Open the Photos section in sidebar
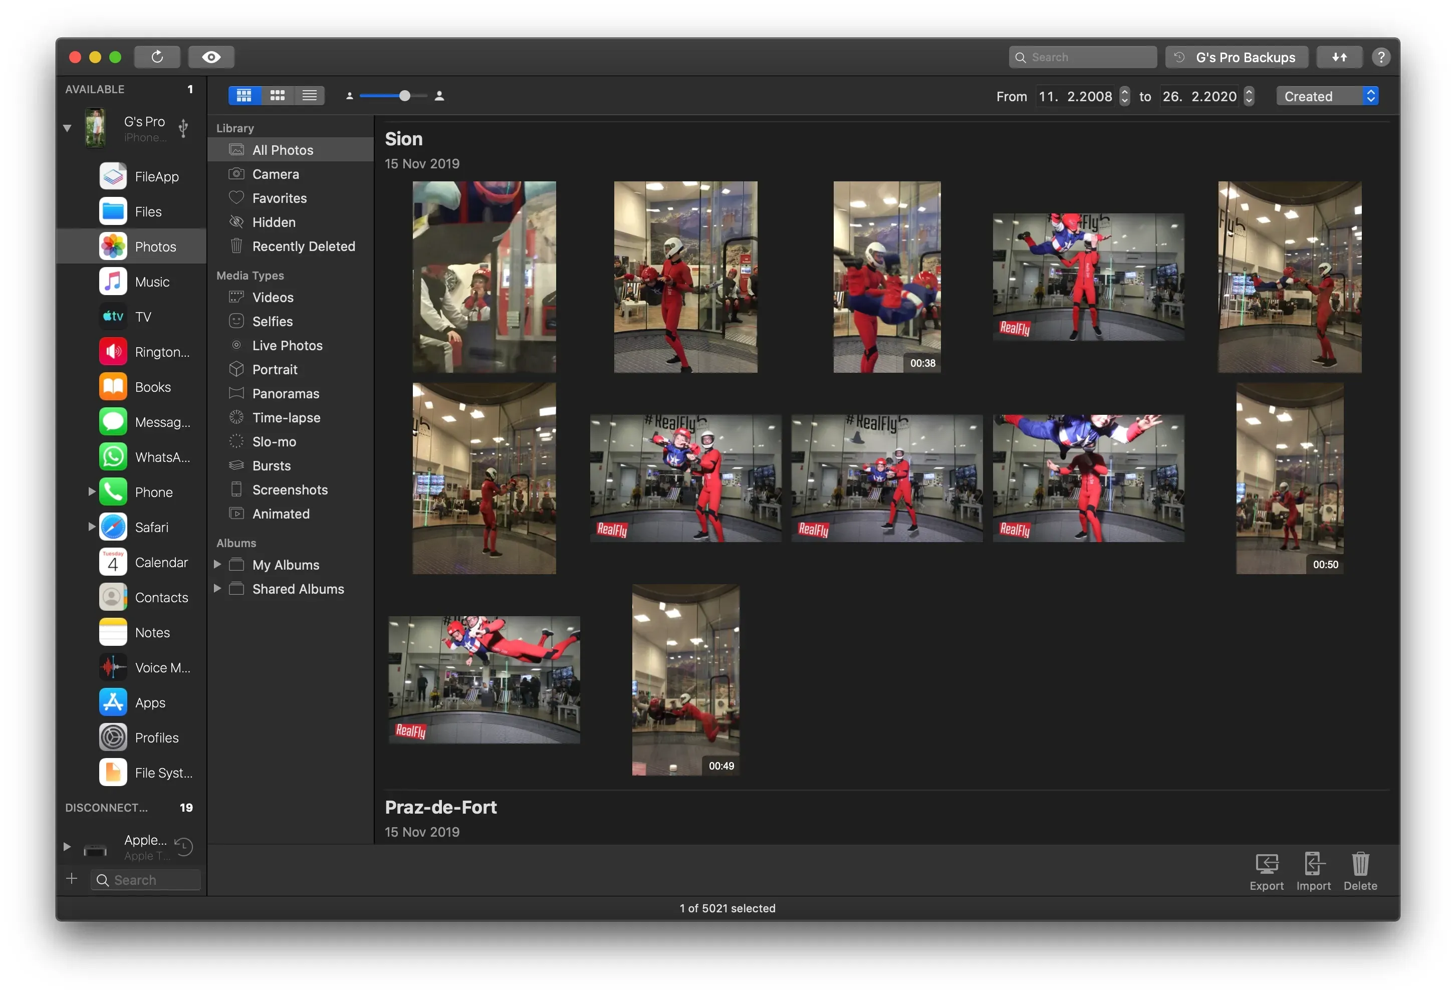1456x995 pixels. pyautogui.click(x=155, y=246)
